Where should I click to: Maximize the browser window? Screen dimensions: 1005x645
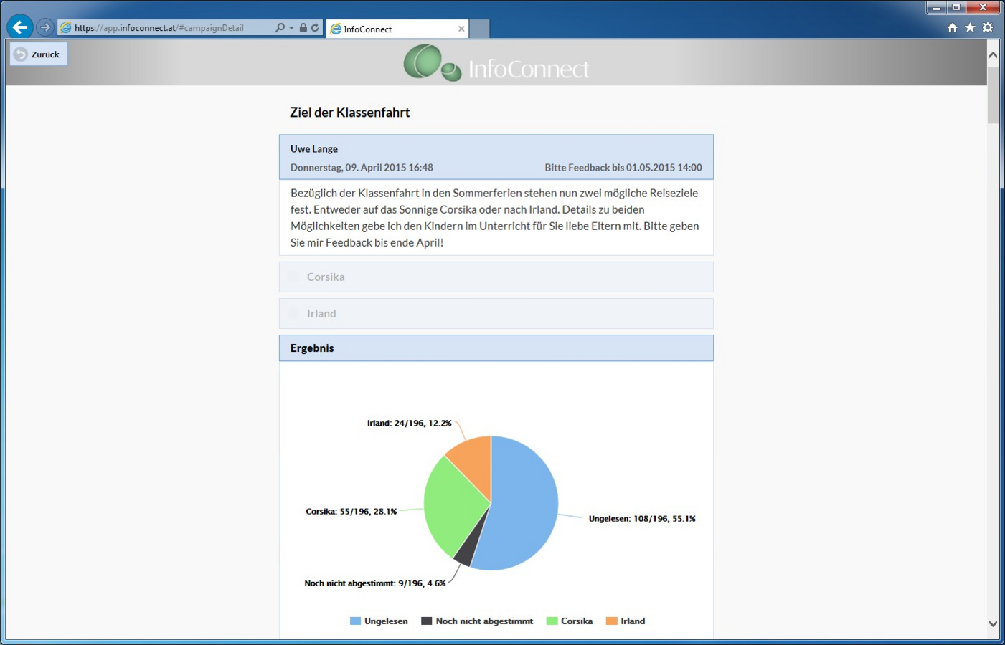(x=956, y=7)
